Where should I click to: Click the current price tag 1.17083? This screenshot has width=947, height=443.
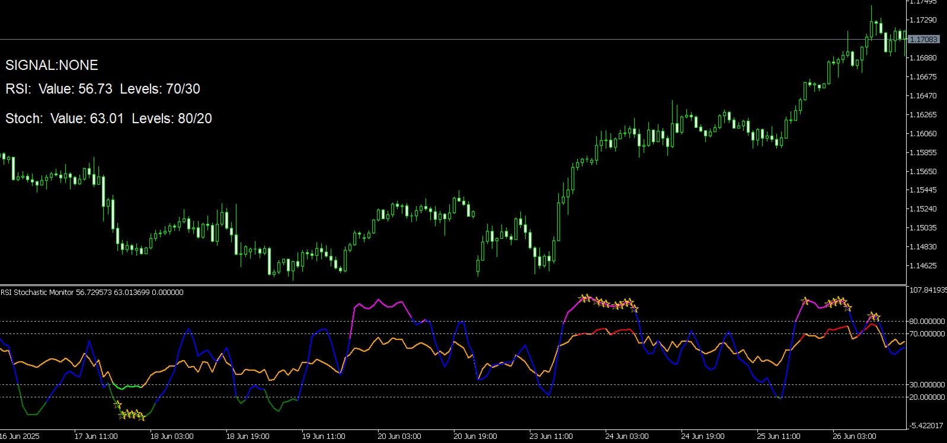pos(923,39)
